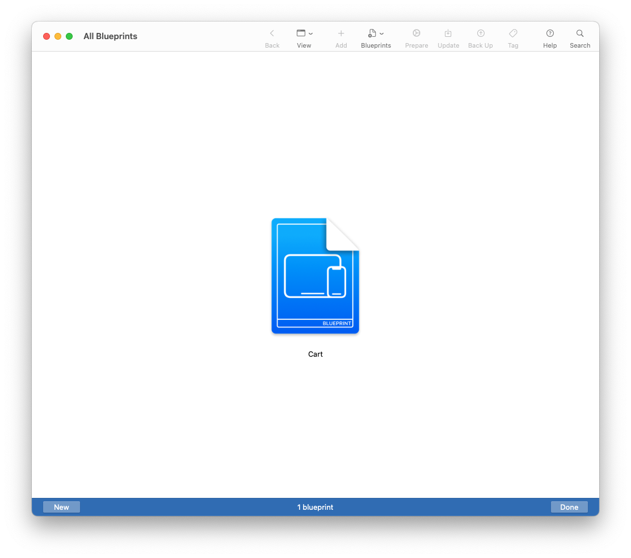Click the Search magnifier icon
Viewport: 631px width, 558px height.
580,33
